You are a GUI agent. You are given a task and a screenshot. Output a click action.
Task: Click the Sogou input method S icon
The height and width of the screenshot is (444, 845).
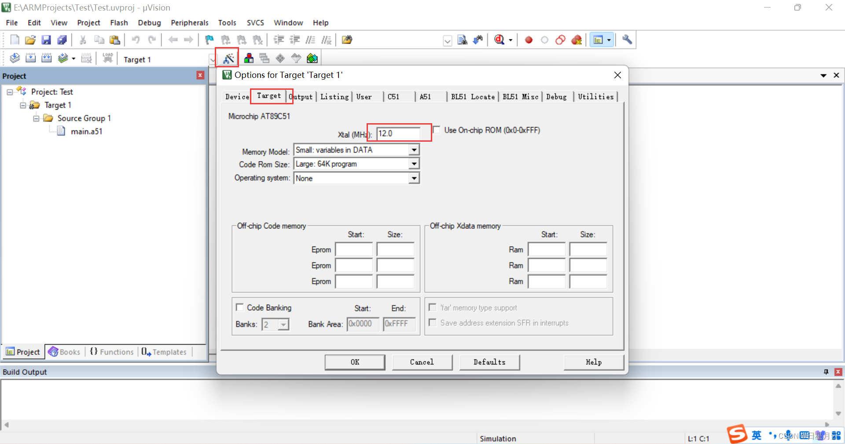[x=737, y=434]
